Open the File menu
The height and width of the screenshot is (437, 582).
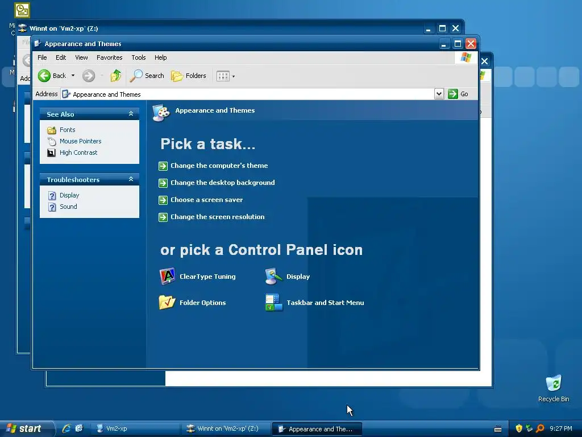[x=42, y=57]
